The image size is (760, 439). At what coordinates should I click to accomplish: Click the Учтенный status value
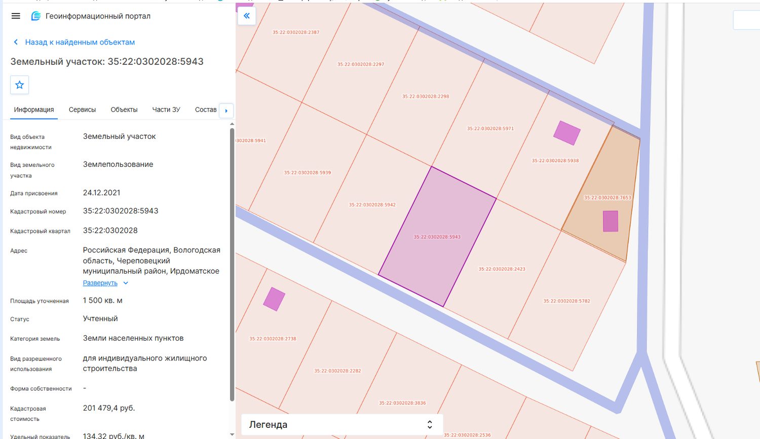pyautogui.click(x=100, y=319)
